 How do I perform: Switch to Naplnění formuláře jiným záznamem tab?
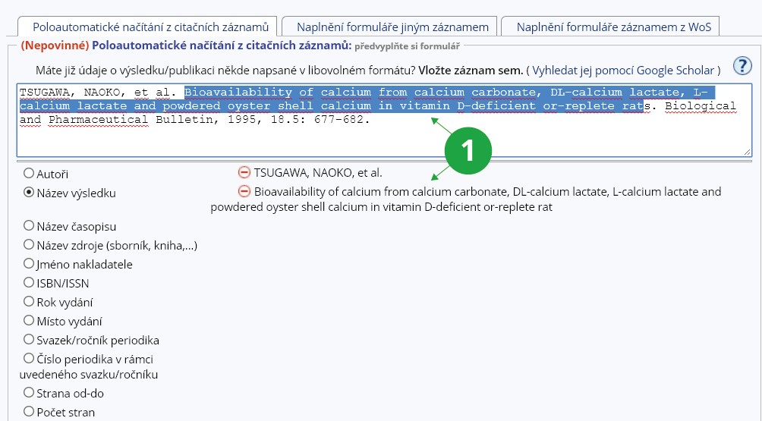392,27
